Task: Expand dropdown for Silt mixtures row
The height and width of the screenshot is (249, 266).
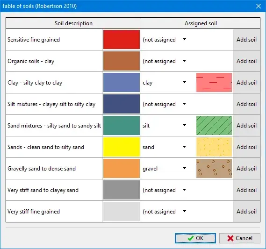Action: pos(184,104)
